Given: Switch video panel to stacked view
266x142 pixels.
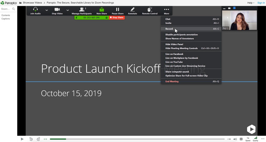Looking at the screenshot, I should point(234,8).
